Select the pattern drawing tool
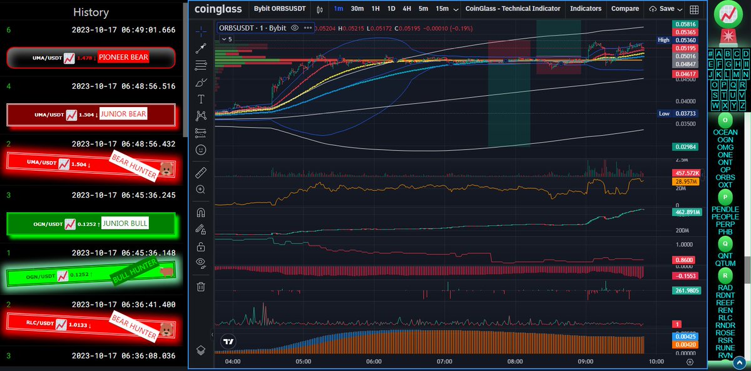Viewport: 751px width, 371px height. 201,115
